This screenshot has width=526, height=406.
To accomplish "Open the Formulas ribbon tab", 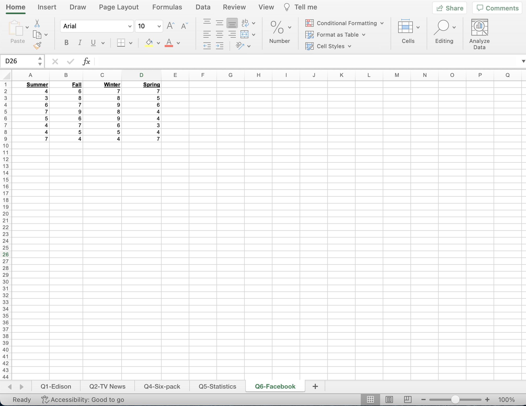I will tap(167, 7).
